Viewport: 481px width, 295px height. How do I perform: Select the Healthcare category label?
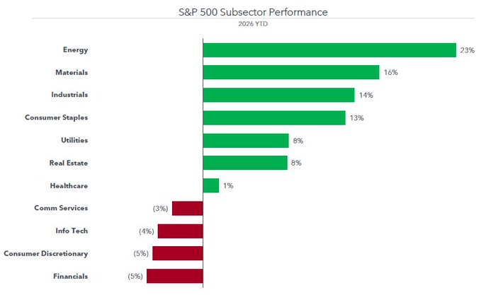click(69, 185)
